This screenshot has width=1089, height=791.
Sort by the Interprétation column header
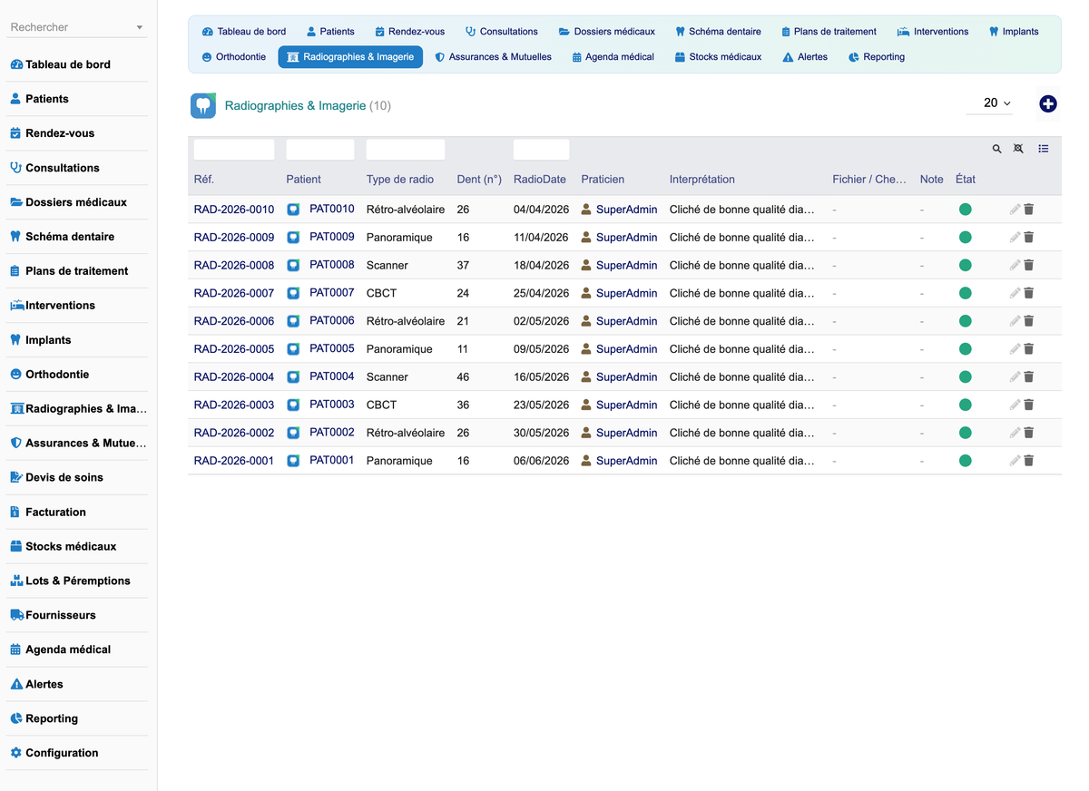point(702,180)
